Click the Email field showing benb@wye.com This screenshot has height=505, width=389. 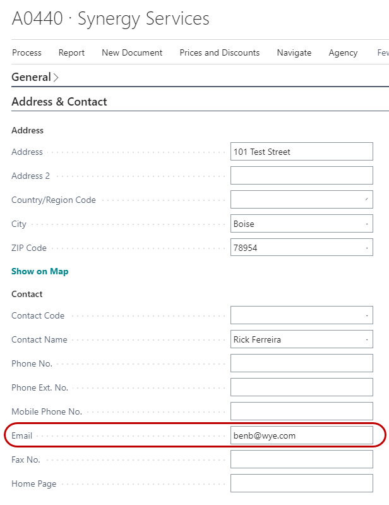301,435
